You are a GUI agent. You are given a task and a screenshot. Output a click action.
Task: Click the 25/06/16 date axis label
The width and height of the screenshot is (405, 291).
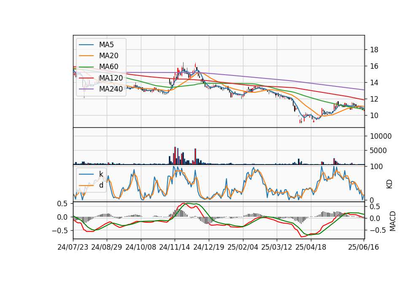[364, 247]
